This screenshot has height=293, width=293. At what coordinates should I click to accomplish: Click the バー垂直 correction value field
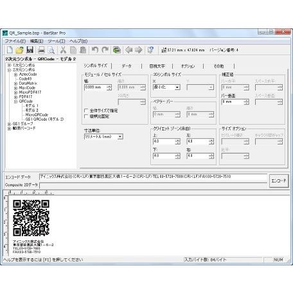tap(233, 102)
